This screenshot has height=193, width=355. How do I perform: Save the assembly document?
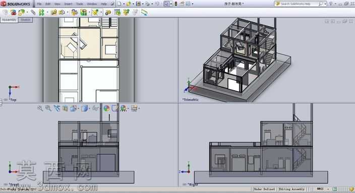(138, 4)
